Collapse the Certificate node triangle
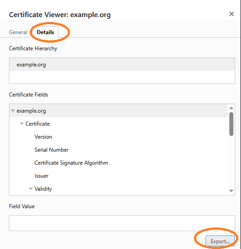This screenshot has height=249, width=241. (x=22, y=123)
